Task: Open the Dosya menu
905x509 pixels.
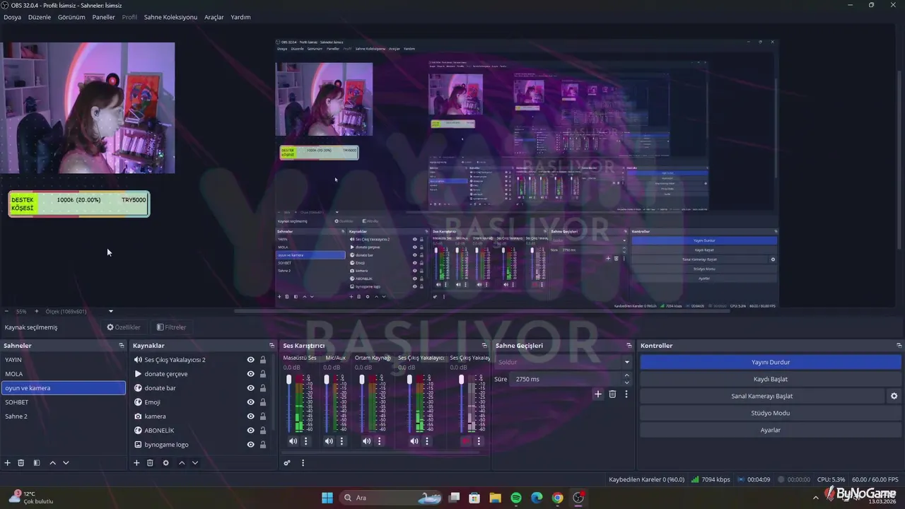Action: [12, 17]
